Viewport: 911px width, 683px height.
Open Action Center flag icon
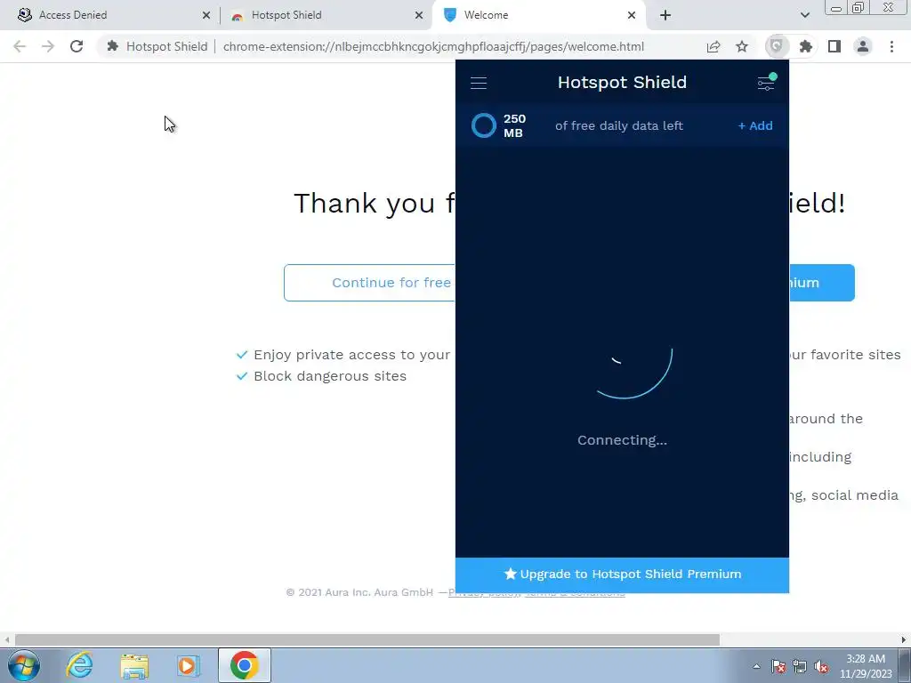pyautogui.click(x=778, y=666)
